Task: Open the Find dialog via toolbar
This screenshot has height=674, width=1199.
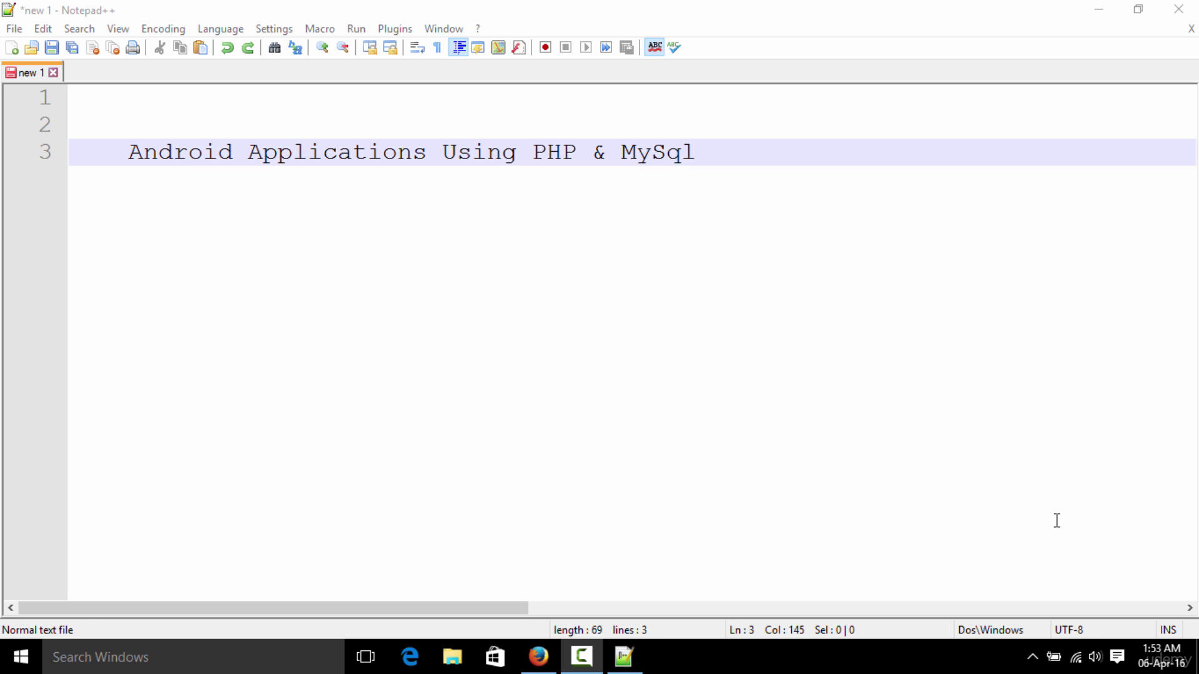Action: click(x=275, y=47)
